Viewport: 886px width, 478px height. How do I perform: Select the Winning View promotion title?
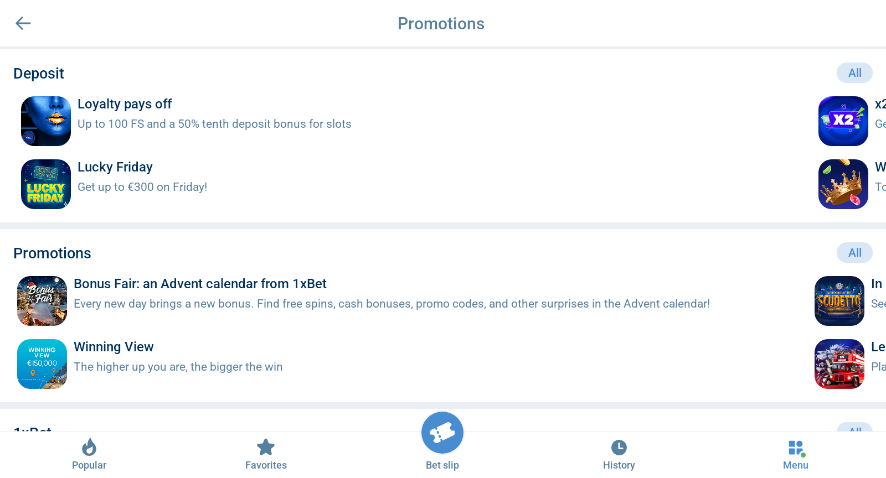click(x=114, y=347)
